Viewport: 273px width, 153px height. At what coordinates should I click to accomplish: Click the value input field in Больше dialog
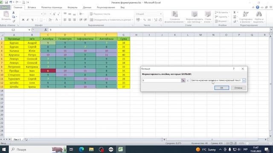click(x=161, y=80)
